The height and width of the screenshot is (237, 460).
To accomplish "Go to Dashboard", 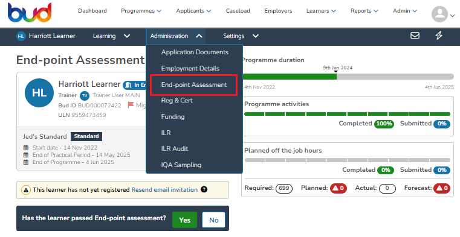I will tap(92, 11).
